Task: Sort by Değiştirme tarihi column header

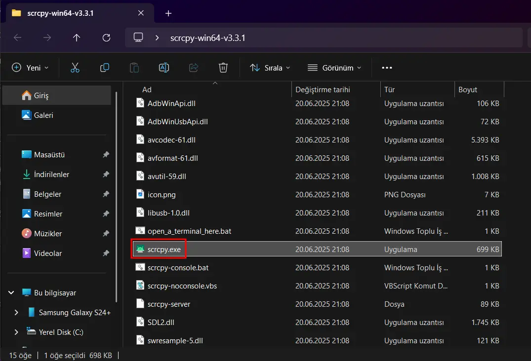Action: point(336,89)
